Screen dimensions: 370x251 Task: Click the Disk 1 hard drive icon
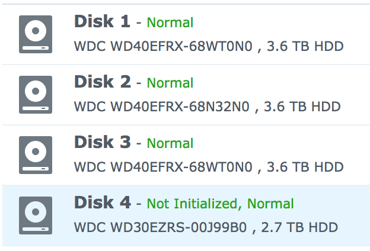[36, 34]
